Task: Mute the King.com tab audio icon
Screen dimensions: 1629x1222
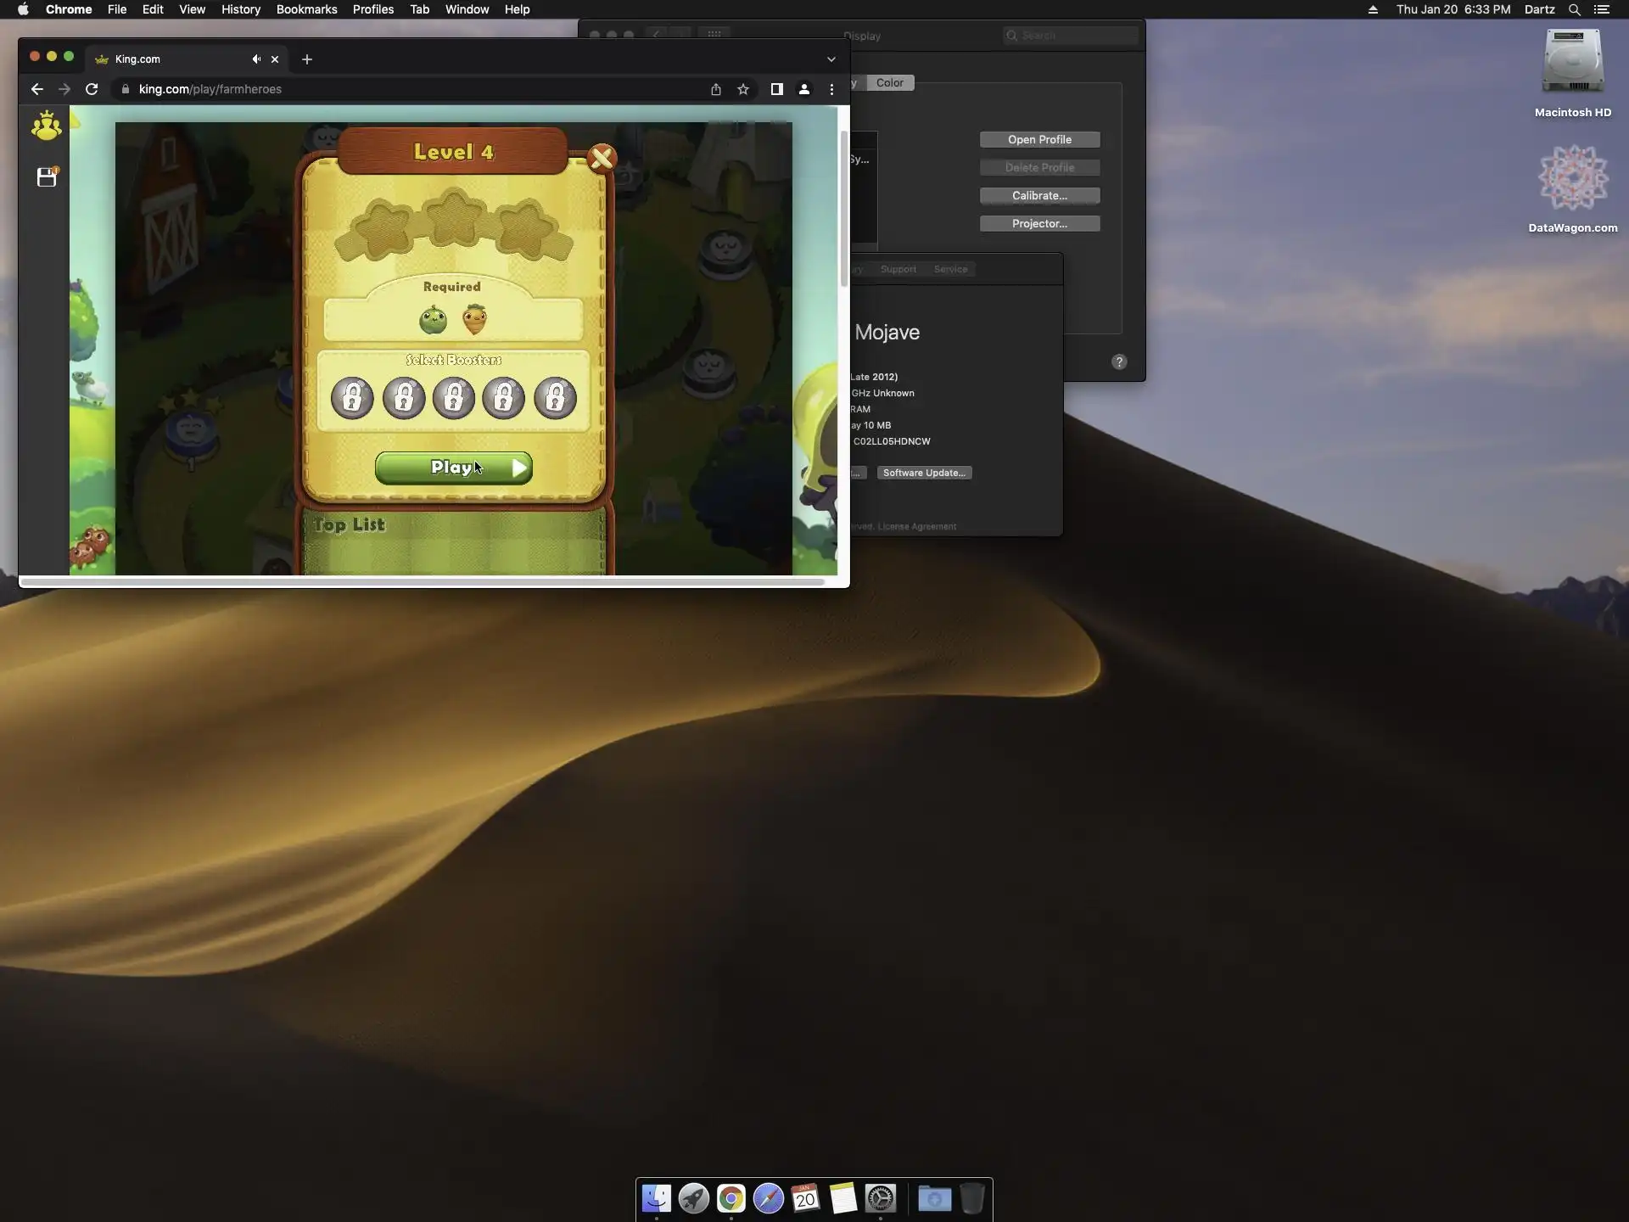Action: (255, 59)
